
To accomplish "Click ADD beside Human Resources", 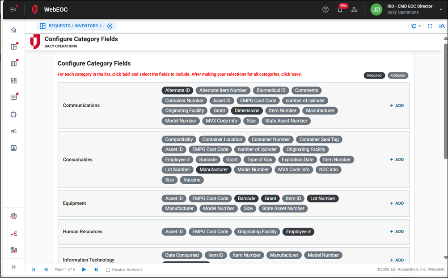I will (396, 232).
